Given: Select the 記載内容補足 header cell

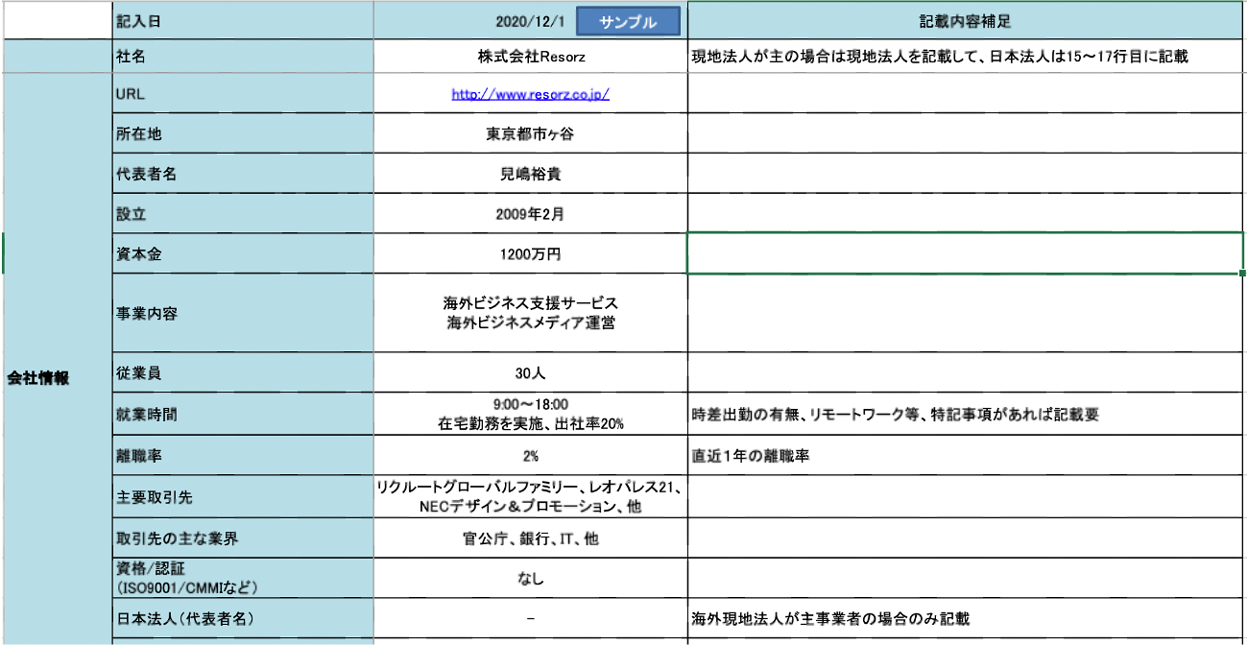Looking at the screenshot, I should 967,21.
